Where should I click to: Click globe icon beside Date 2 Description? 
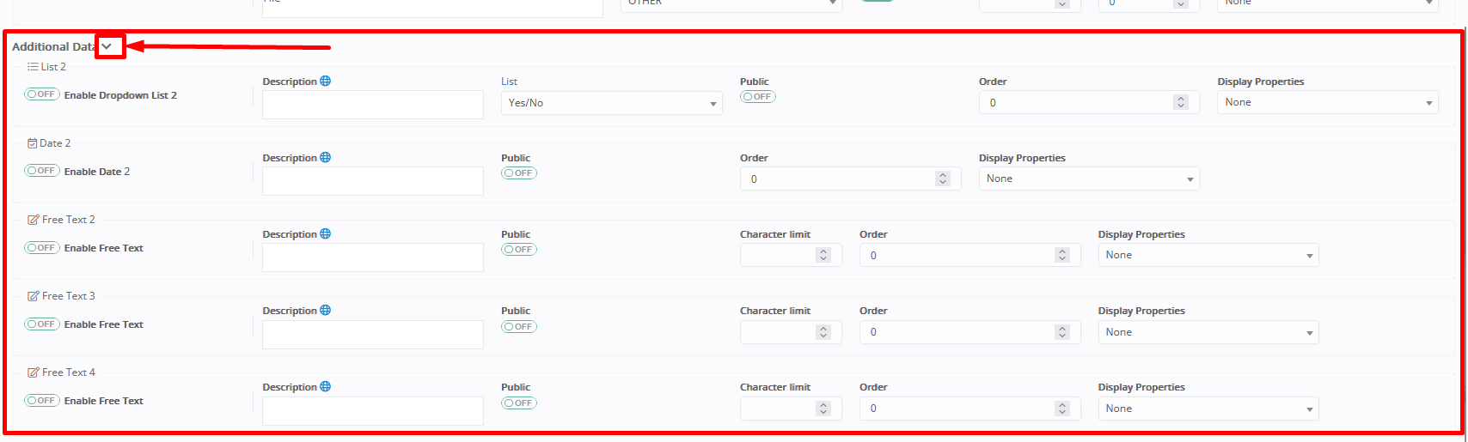(x=325, y=158)
